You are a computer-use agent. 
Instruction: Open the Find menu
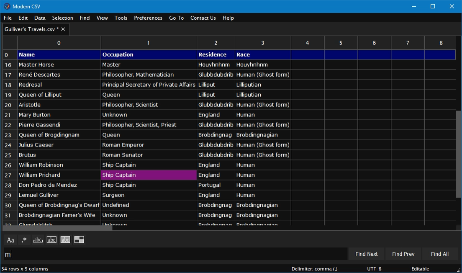[85, 18]
